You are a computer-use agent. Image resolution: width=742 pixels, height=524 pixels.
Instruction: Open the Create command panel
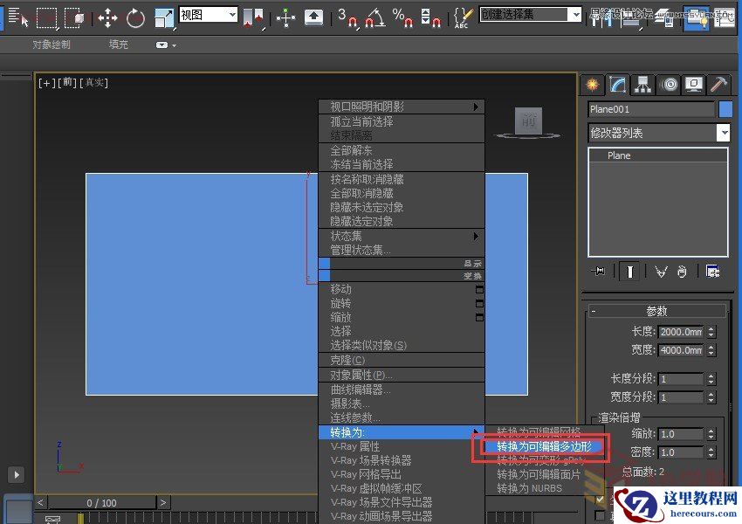(592, 85)
